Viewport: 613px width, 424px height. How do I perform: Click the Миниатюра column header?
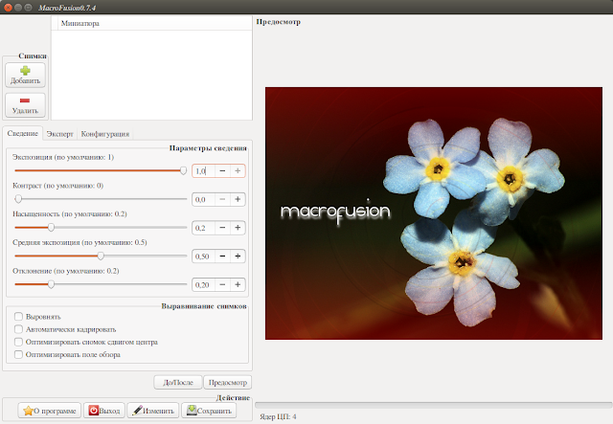[x=155, y=23]
